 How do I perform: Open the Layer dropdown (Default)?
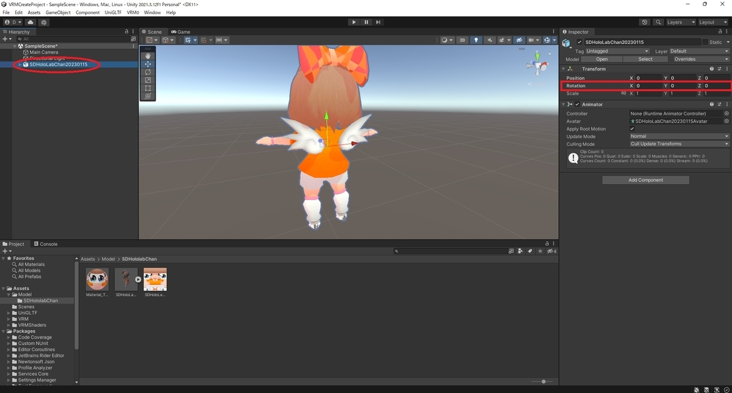point(700,51)
